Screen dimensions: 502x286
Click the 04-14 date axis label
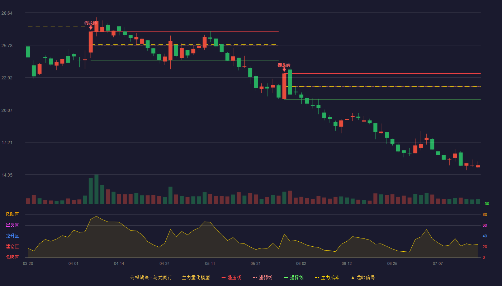[x=119, y=263]
